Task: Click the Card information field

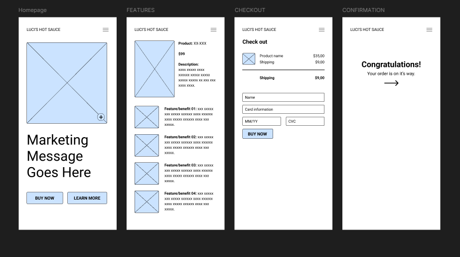Action: click(284, 109)
